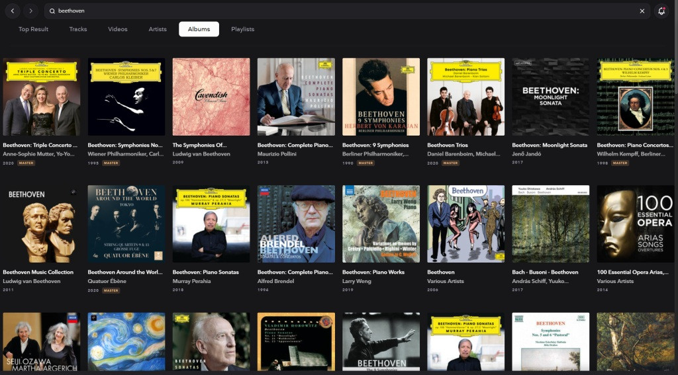Open Beethoven Triple Concerto album cover

point(42,97)
